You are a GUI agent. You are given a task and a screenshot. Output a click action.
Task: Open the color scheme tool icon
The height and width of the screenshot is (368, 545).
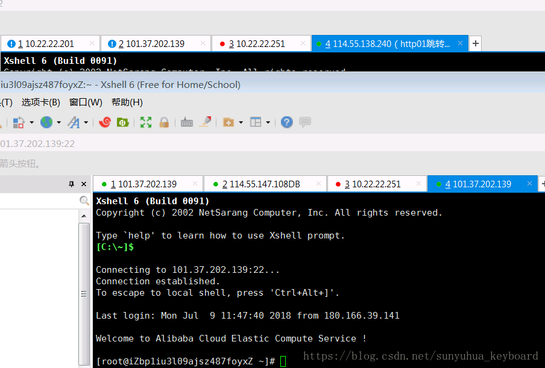18,122
